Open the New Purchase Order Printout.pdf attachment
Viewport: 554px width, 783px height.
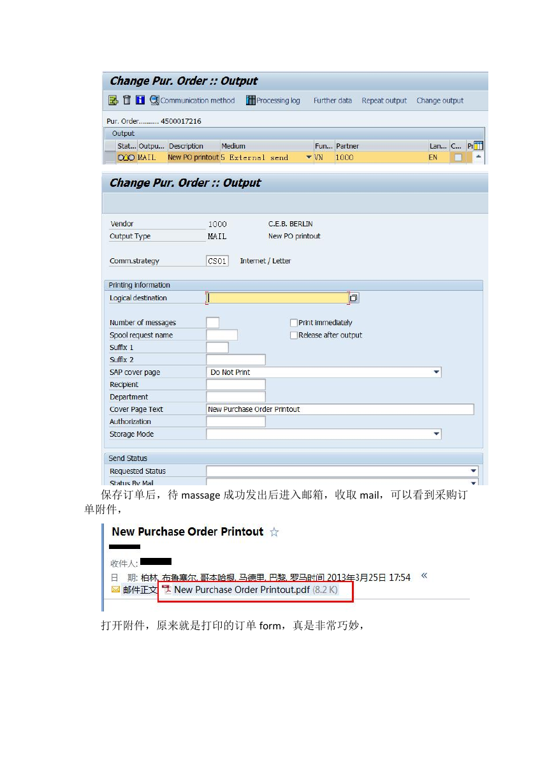click(255, 590)
